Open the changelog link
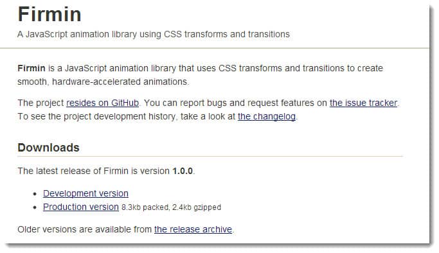Viewport: 439px width, 253px height. pos(267,117)
